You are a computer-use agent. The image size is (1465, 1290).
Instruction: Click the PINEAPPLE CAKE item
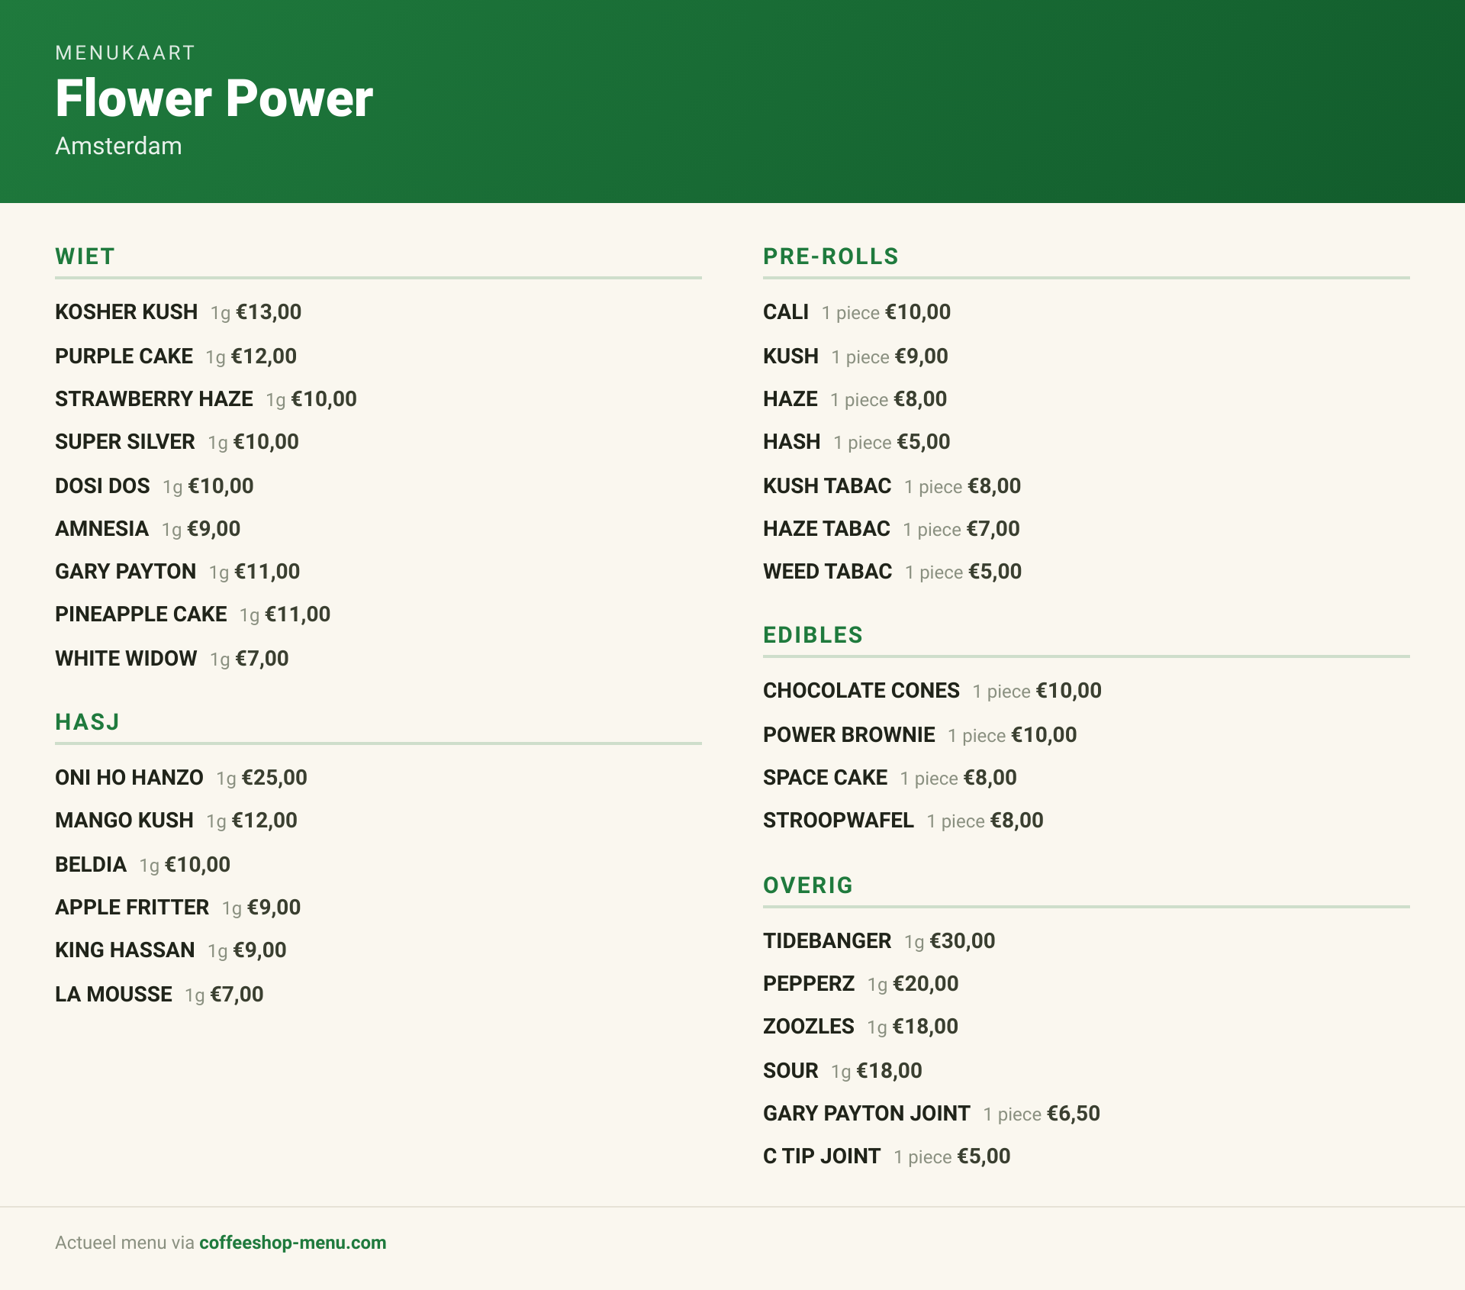tap(193, 614)
